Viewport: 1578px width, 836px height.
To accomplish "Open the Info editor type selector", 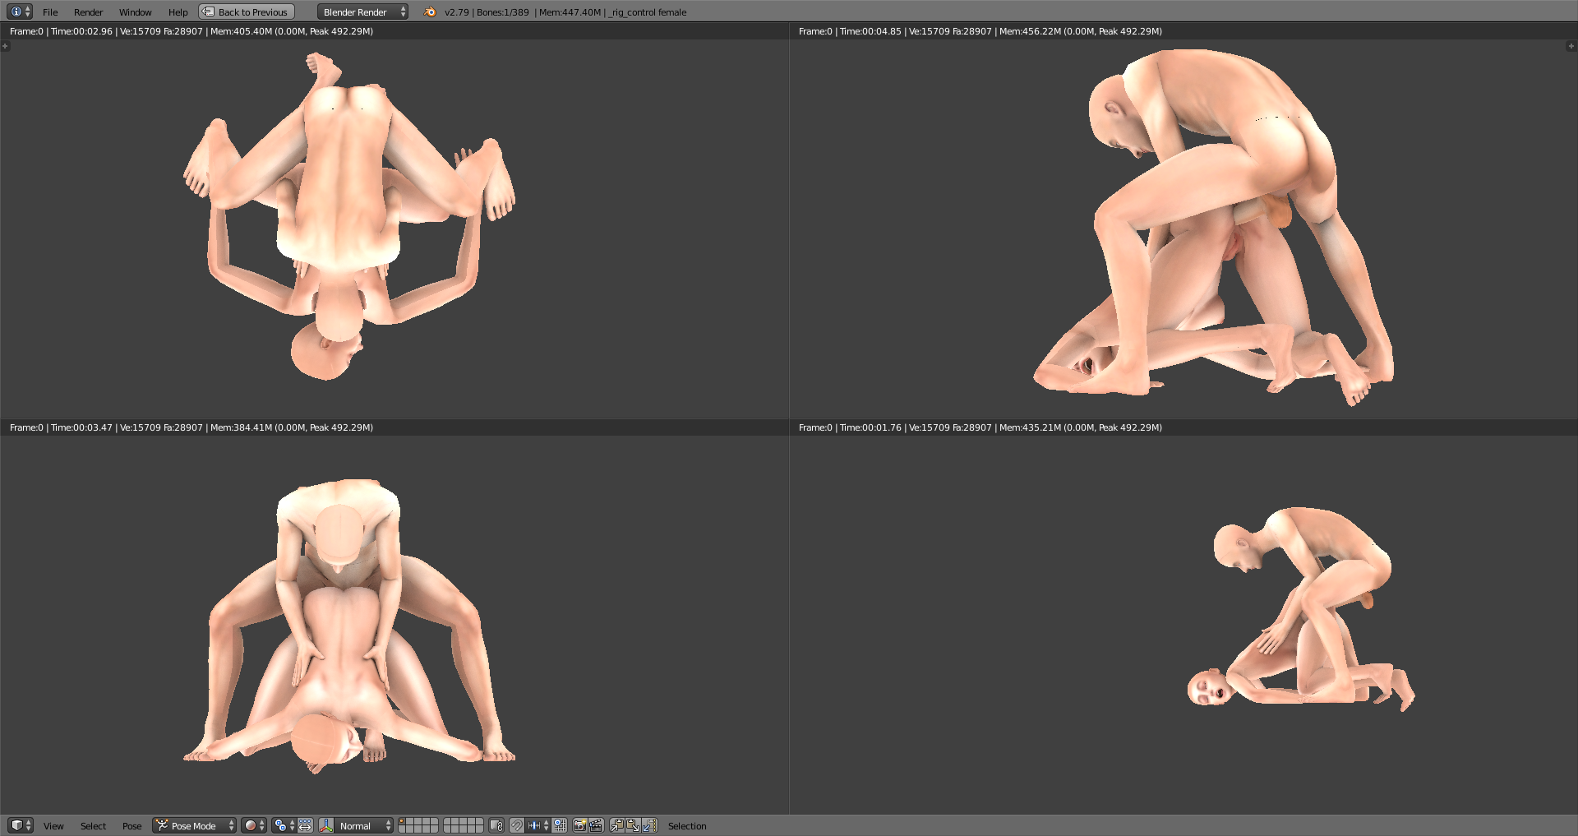I will click(20, 12).
